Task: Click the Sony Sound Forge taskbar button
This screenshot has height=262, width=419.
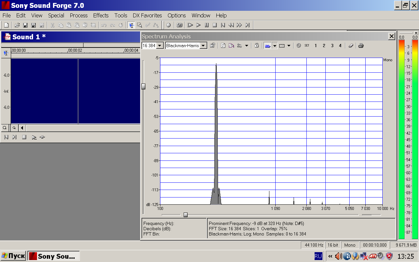Action: (54, 256)
